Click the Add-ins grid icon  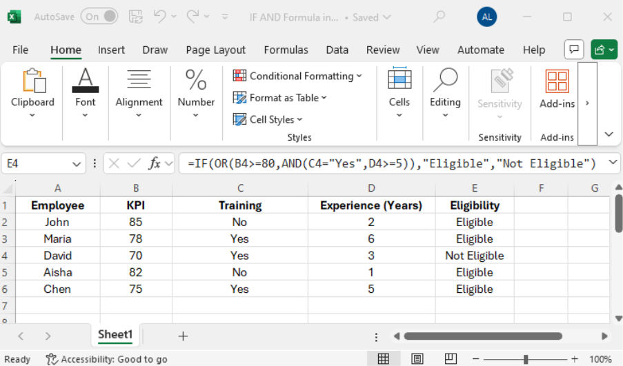[x=557, y=81]
